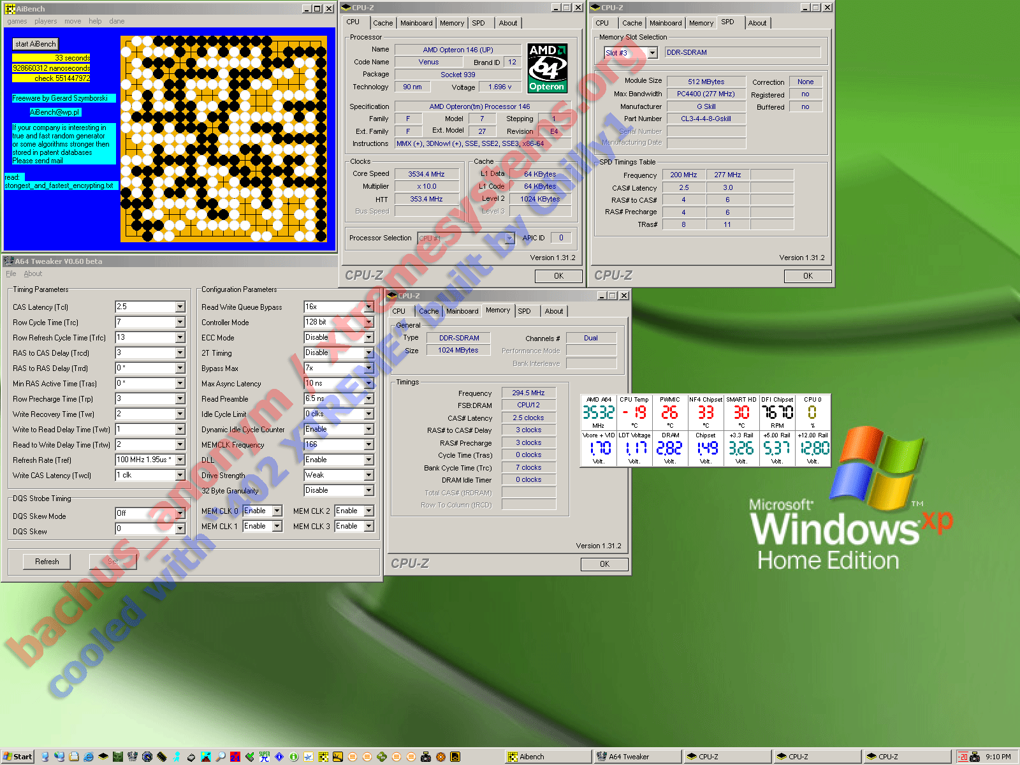Open CPU-Z chip icon in quick launch
Image resolution: width=1020 pixels, height=765 pixels.
[x=103, y=757]
